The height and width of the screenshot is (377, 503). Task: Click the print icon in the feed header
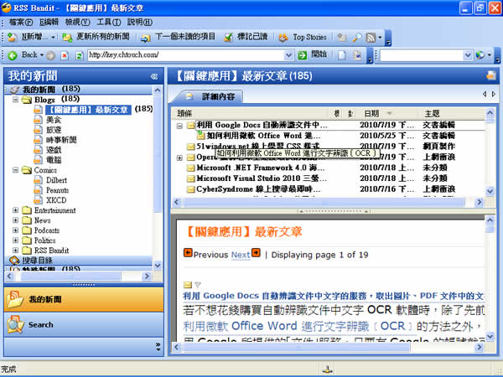pyautogui.click(x=490, y=76)
